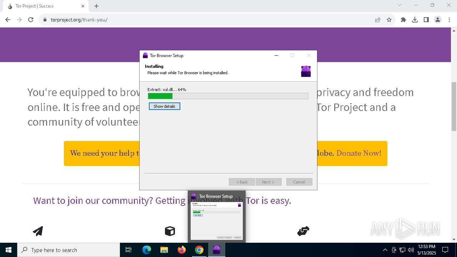The image size is (457, 257).
Task: Open the Windows Start menu
Action: tap(9, 250)
